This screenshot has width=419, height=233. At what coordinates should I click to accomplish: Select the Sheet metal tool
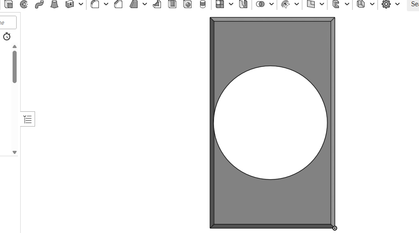coord(361,4)
